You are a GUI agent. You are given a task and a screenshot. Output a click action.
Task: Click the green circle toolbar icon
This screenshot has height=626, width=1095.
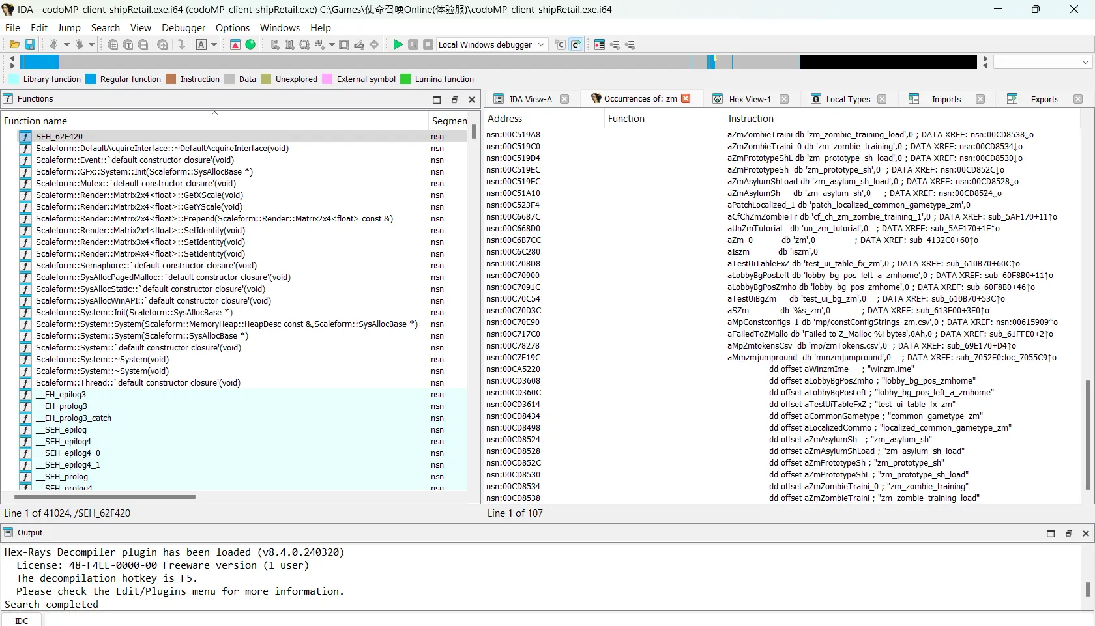coord(250,44)
